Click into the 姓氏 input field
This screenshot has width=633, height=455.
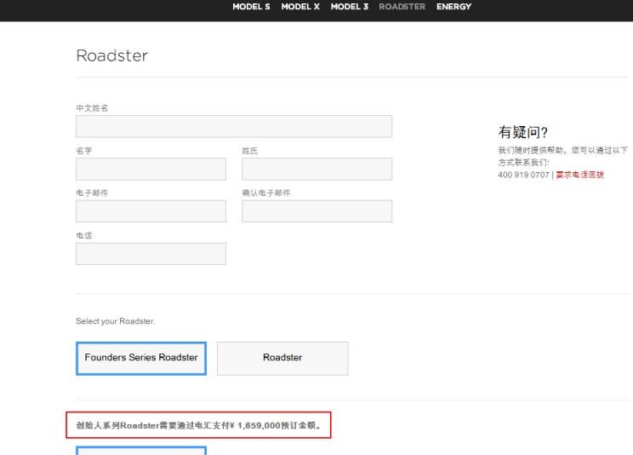click(x=316, y=169)
